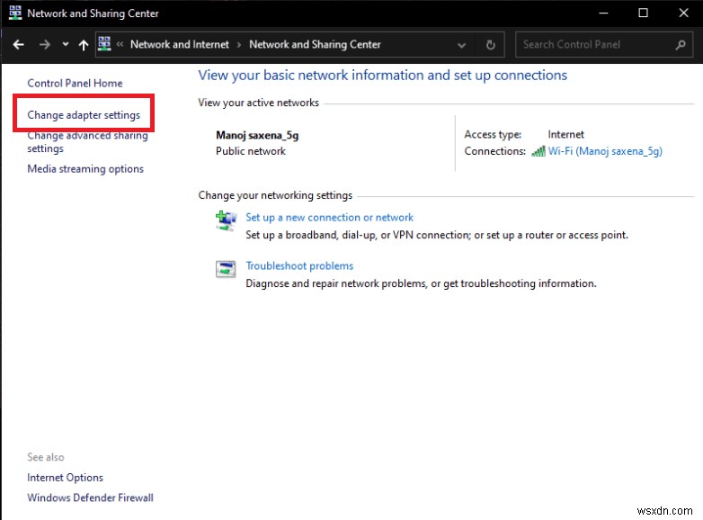This screenshot has height=520, width=703.
Task: Click the Back navigation arrow
Action: point(18,44)
